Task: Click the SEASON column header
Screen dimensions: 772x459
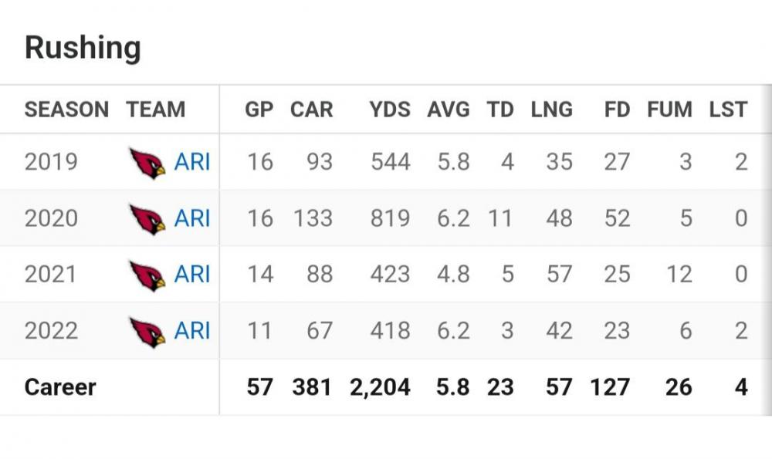Action: coord(66,110)
